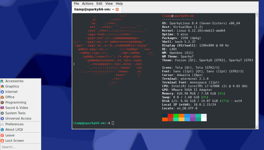Click the purple palette block

193,116
